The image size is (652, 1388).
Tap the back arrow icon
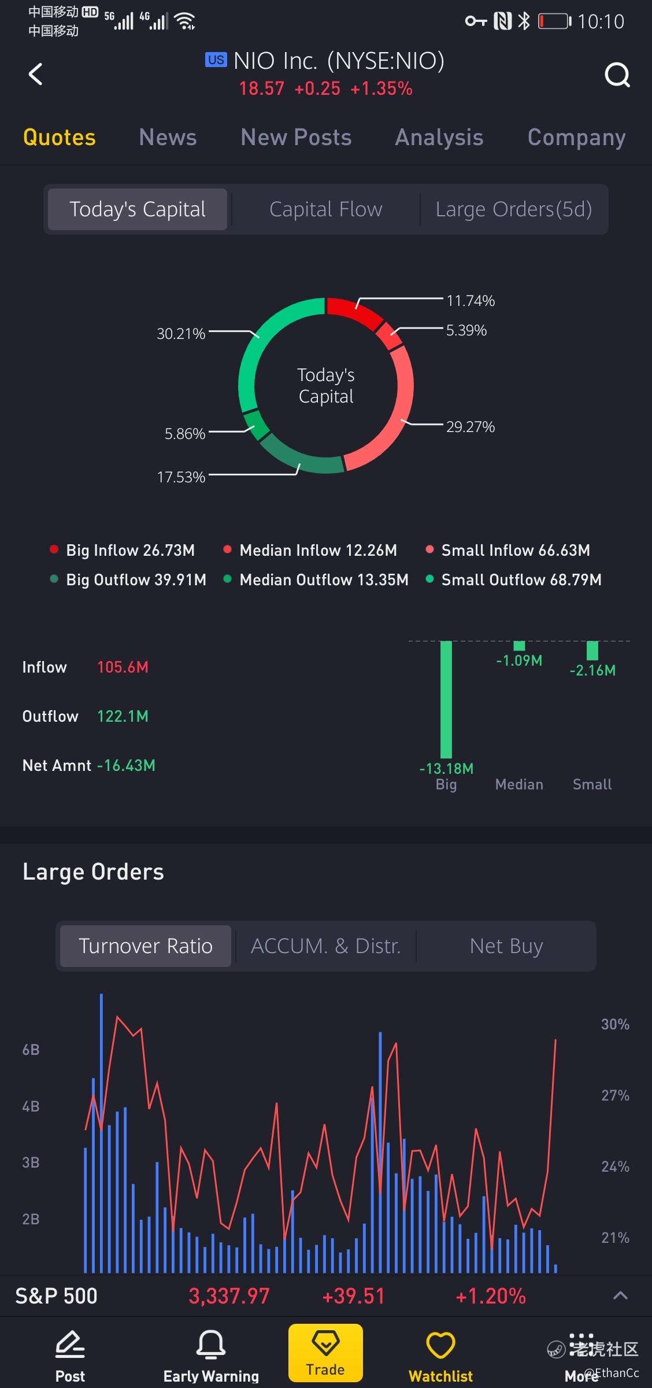coord(35,74)
